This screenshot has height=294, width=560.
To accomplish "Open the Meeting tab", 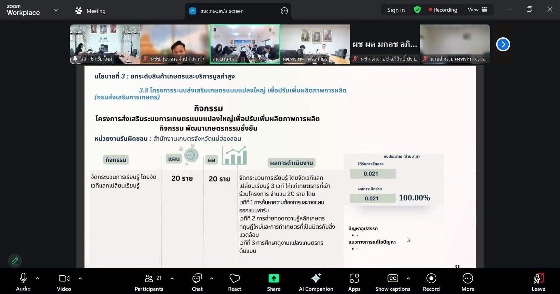I will click(90, 11).
